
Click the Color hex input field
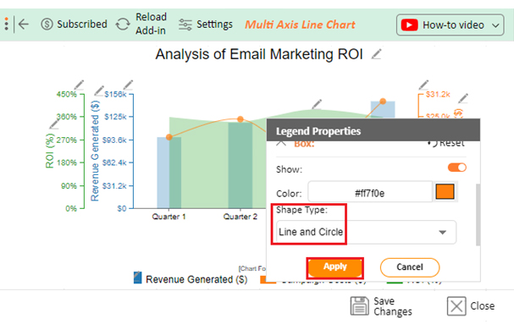coord(370,192)
